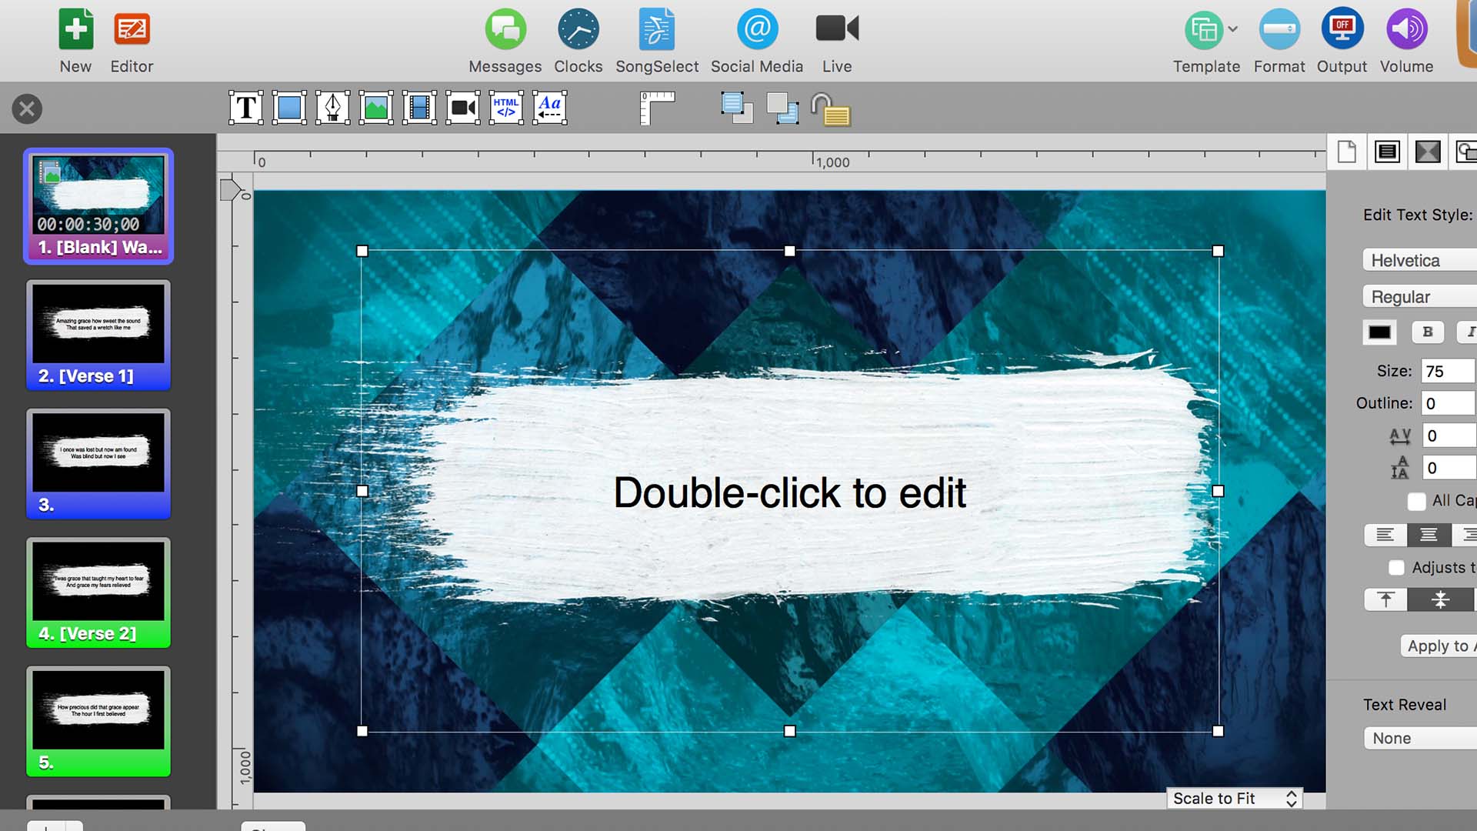
Task: Select slide 5 thumbnail
Action: pos(98,722)
